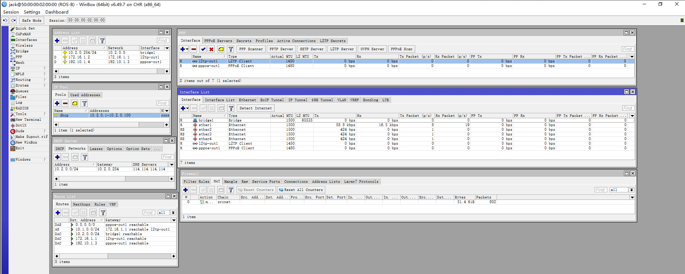Screen dimensions: 685x274
Task: Click the PPTP Server button
Action: coord(281,49)
